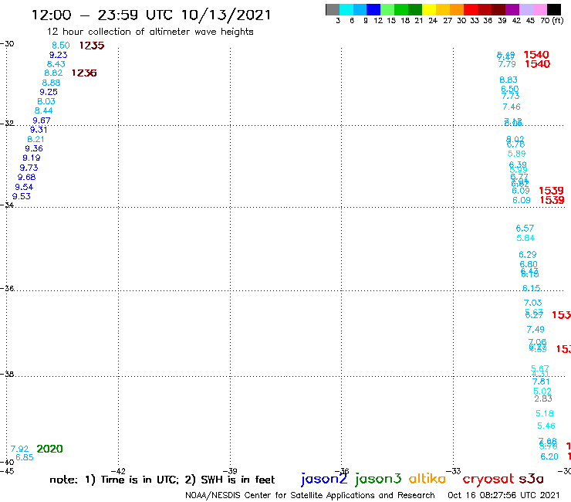The width and height of the screenshot is (571, 502).
Task: Click the 8.43 wave height value
Action: [x=56, y=64]
